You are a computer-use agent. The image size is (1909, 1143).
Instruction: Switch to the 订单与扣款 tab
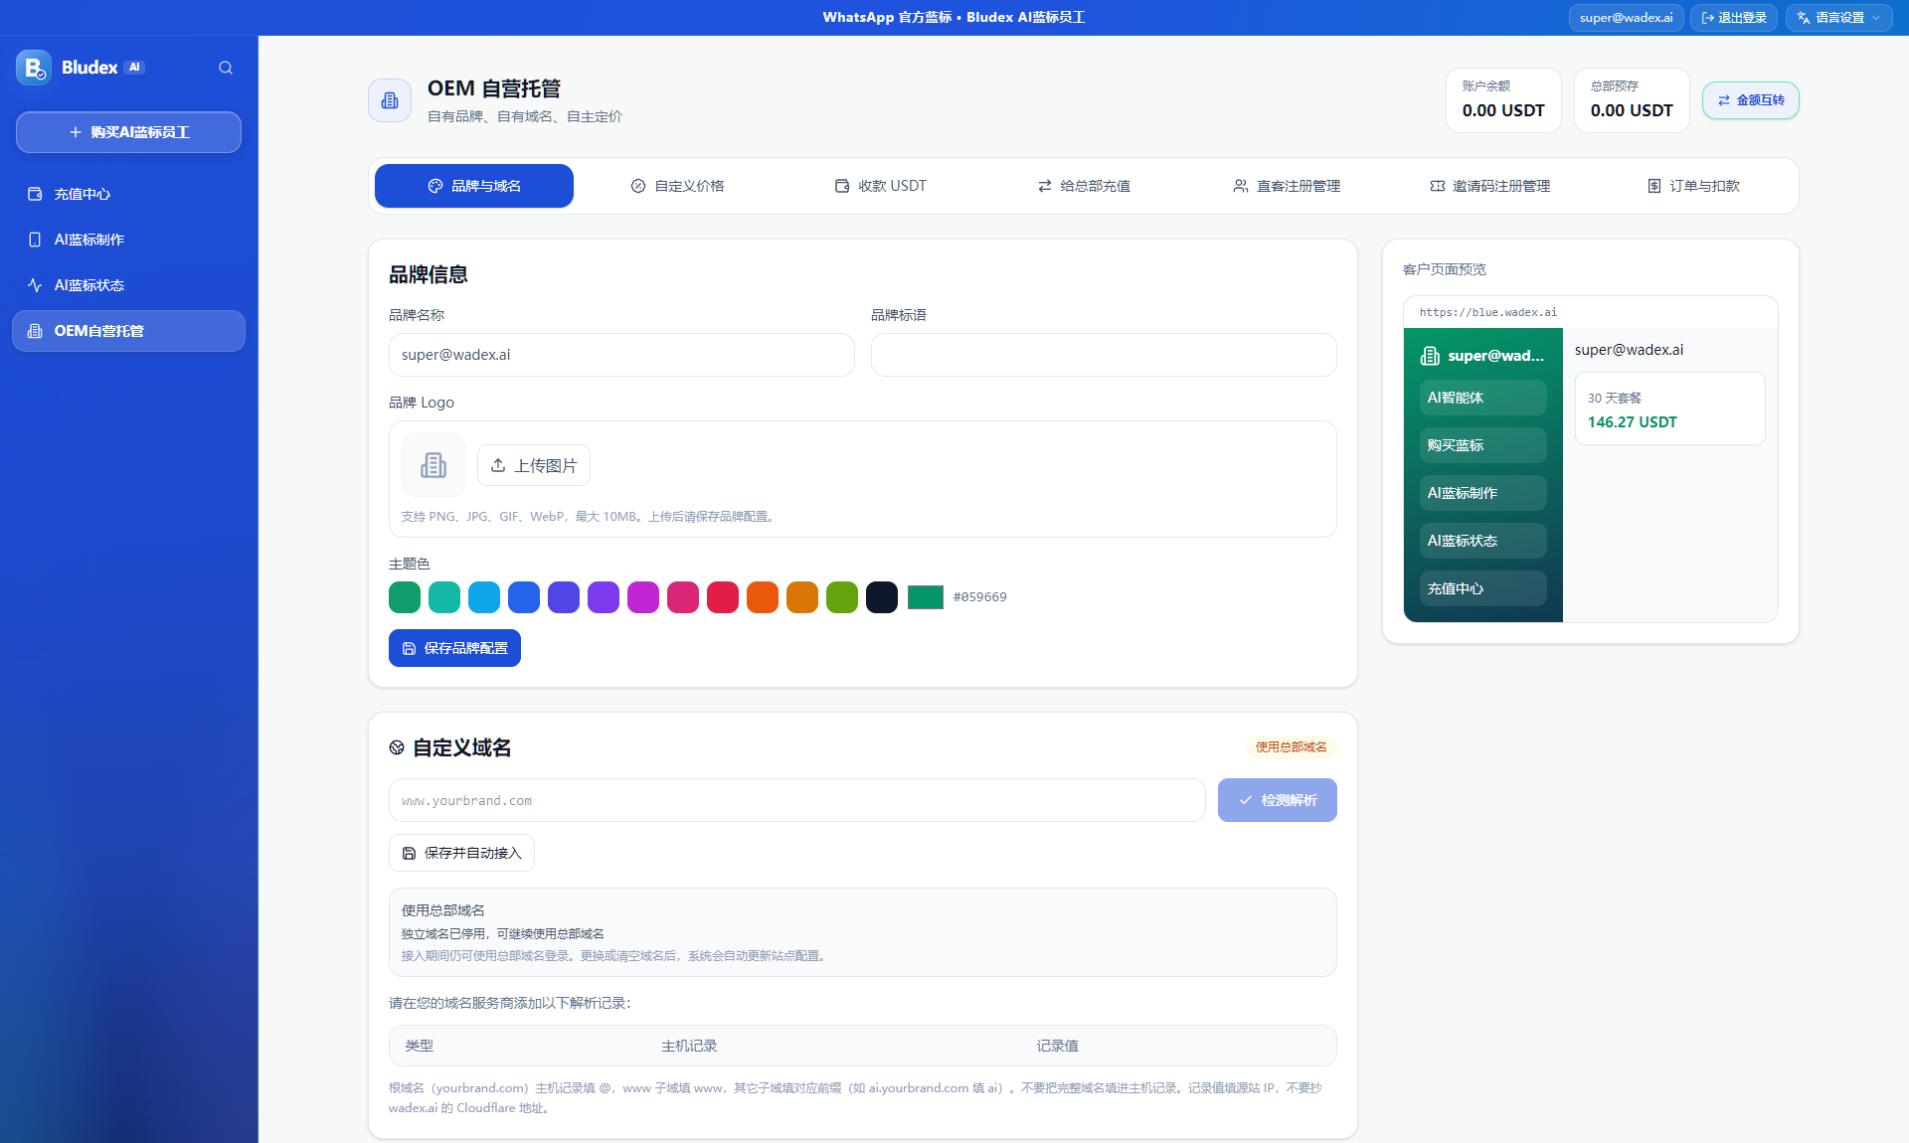pos(1693,186)
